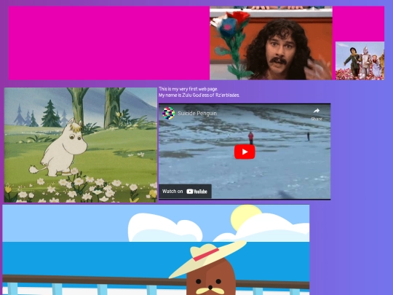Click the Share arrow icon on video
Viewport: 393px width, 295px height.
tap(317, 111)
